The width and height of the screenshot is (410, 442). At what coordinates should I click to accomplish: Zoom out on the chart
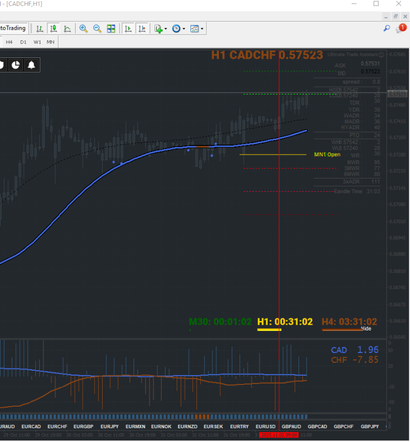click(97, 29)
